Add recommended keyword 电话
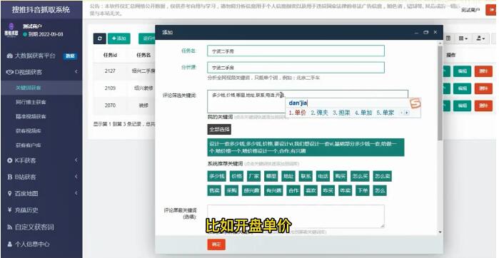This screenshot has height=258, width=499. (x=323, y=176)
